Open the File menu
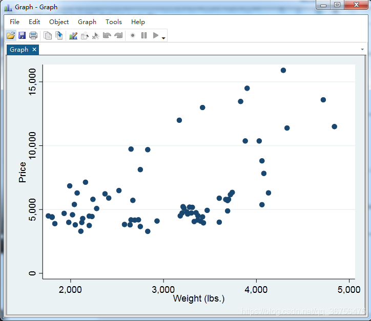Image resolution: width=371 pixels, height=321 pixels. (x=14, y=22)
